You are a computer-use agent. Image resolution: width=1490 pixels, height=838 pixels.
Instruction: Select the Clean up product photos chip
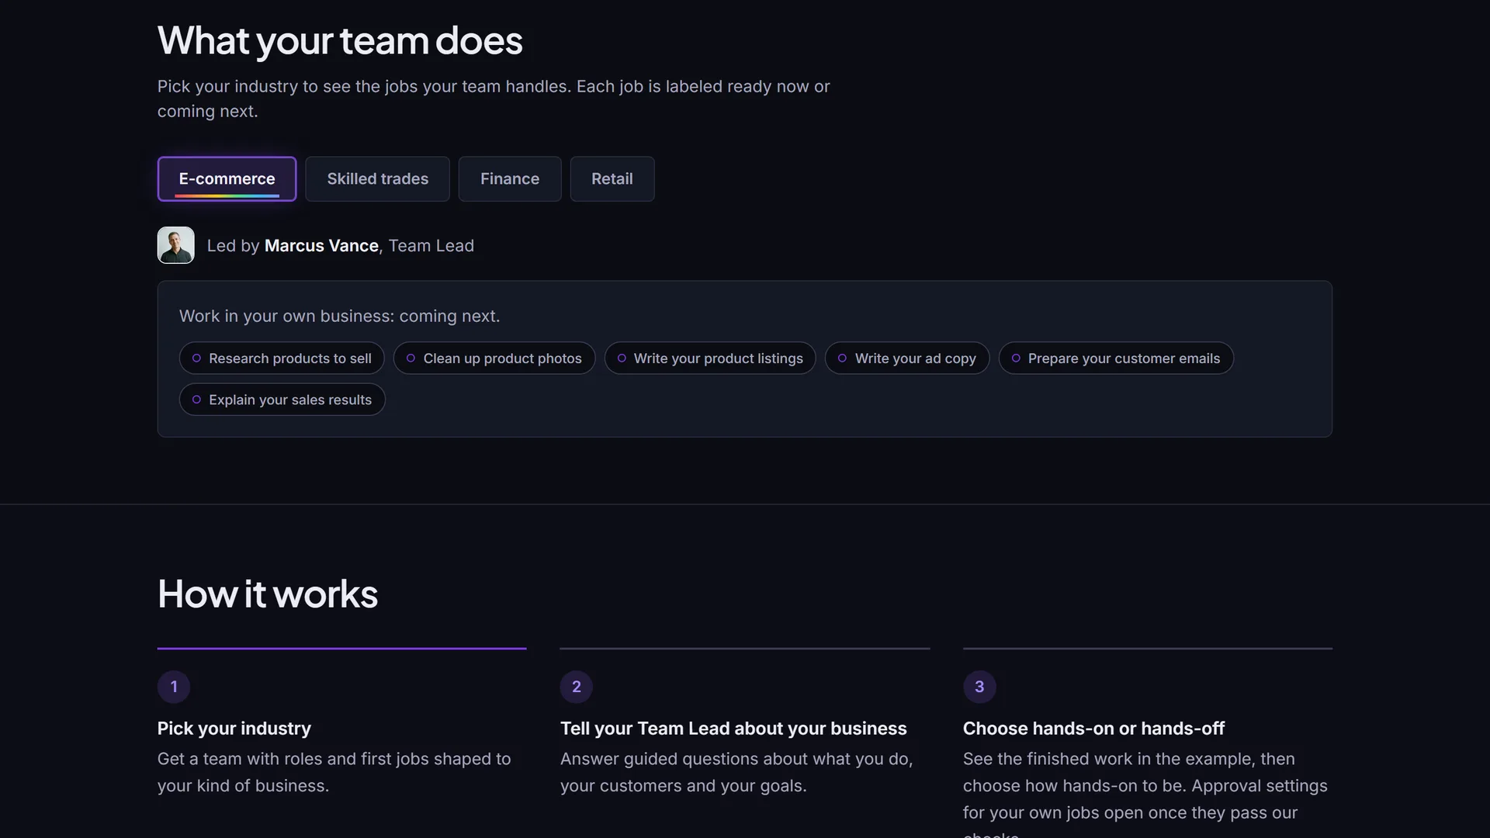point(494,358)
